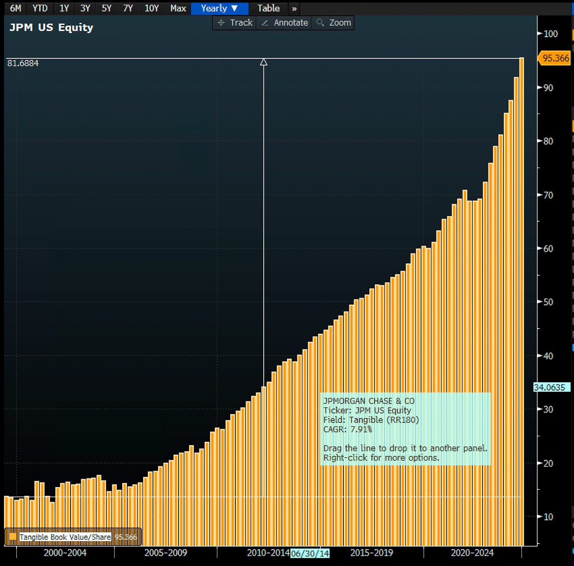This screenshot has height=566, width=574.
Task: Switch to the 3Y range
Action: [x=85, y=8]
